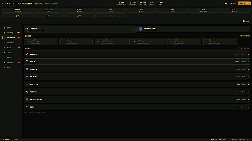Image resolution: width=252 pixels, height=141 pixels.
Task: Click Joe Biden's portrait icon
Action: pyautogui.click(x=27, y=29)
